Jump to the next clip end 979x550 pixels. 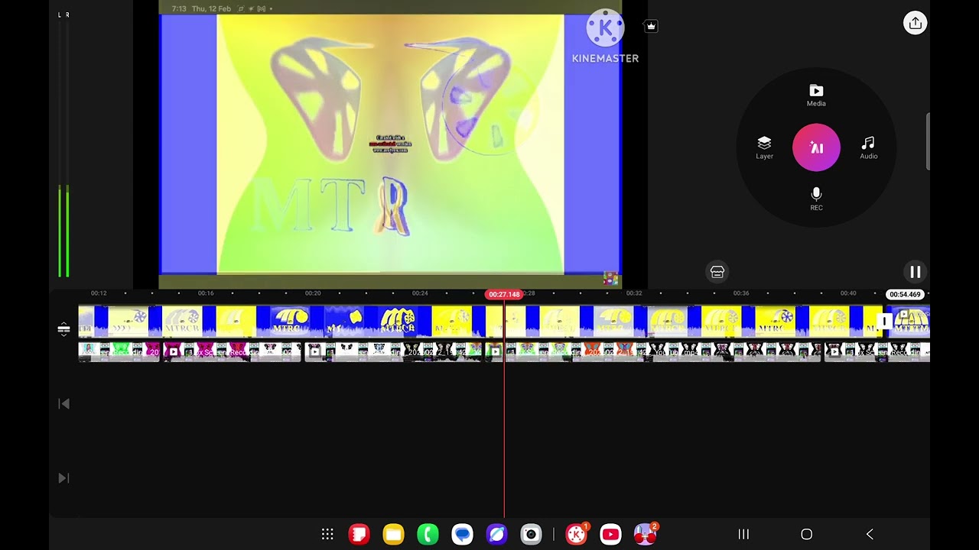(64, 478)
